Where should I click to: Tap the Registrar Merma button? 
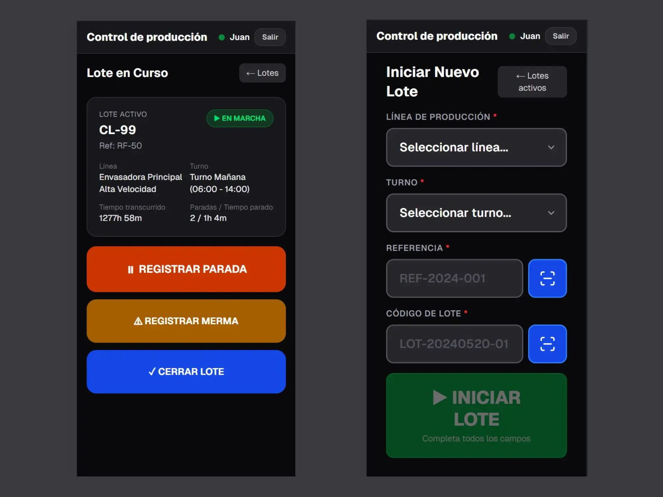(x=186, y=321)
